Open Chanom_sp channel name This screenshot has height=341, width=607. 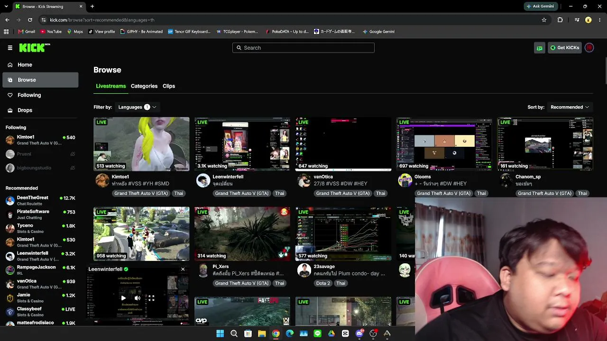pyautogui.click(x=528, y=177)
